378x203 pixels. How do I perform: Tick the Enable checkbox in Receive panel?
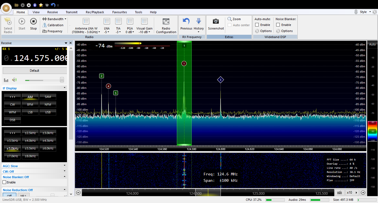pos(4,182)
